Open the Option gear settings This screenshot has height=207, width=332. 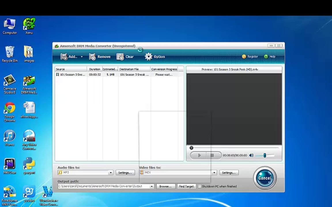154,57
